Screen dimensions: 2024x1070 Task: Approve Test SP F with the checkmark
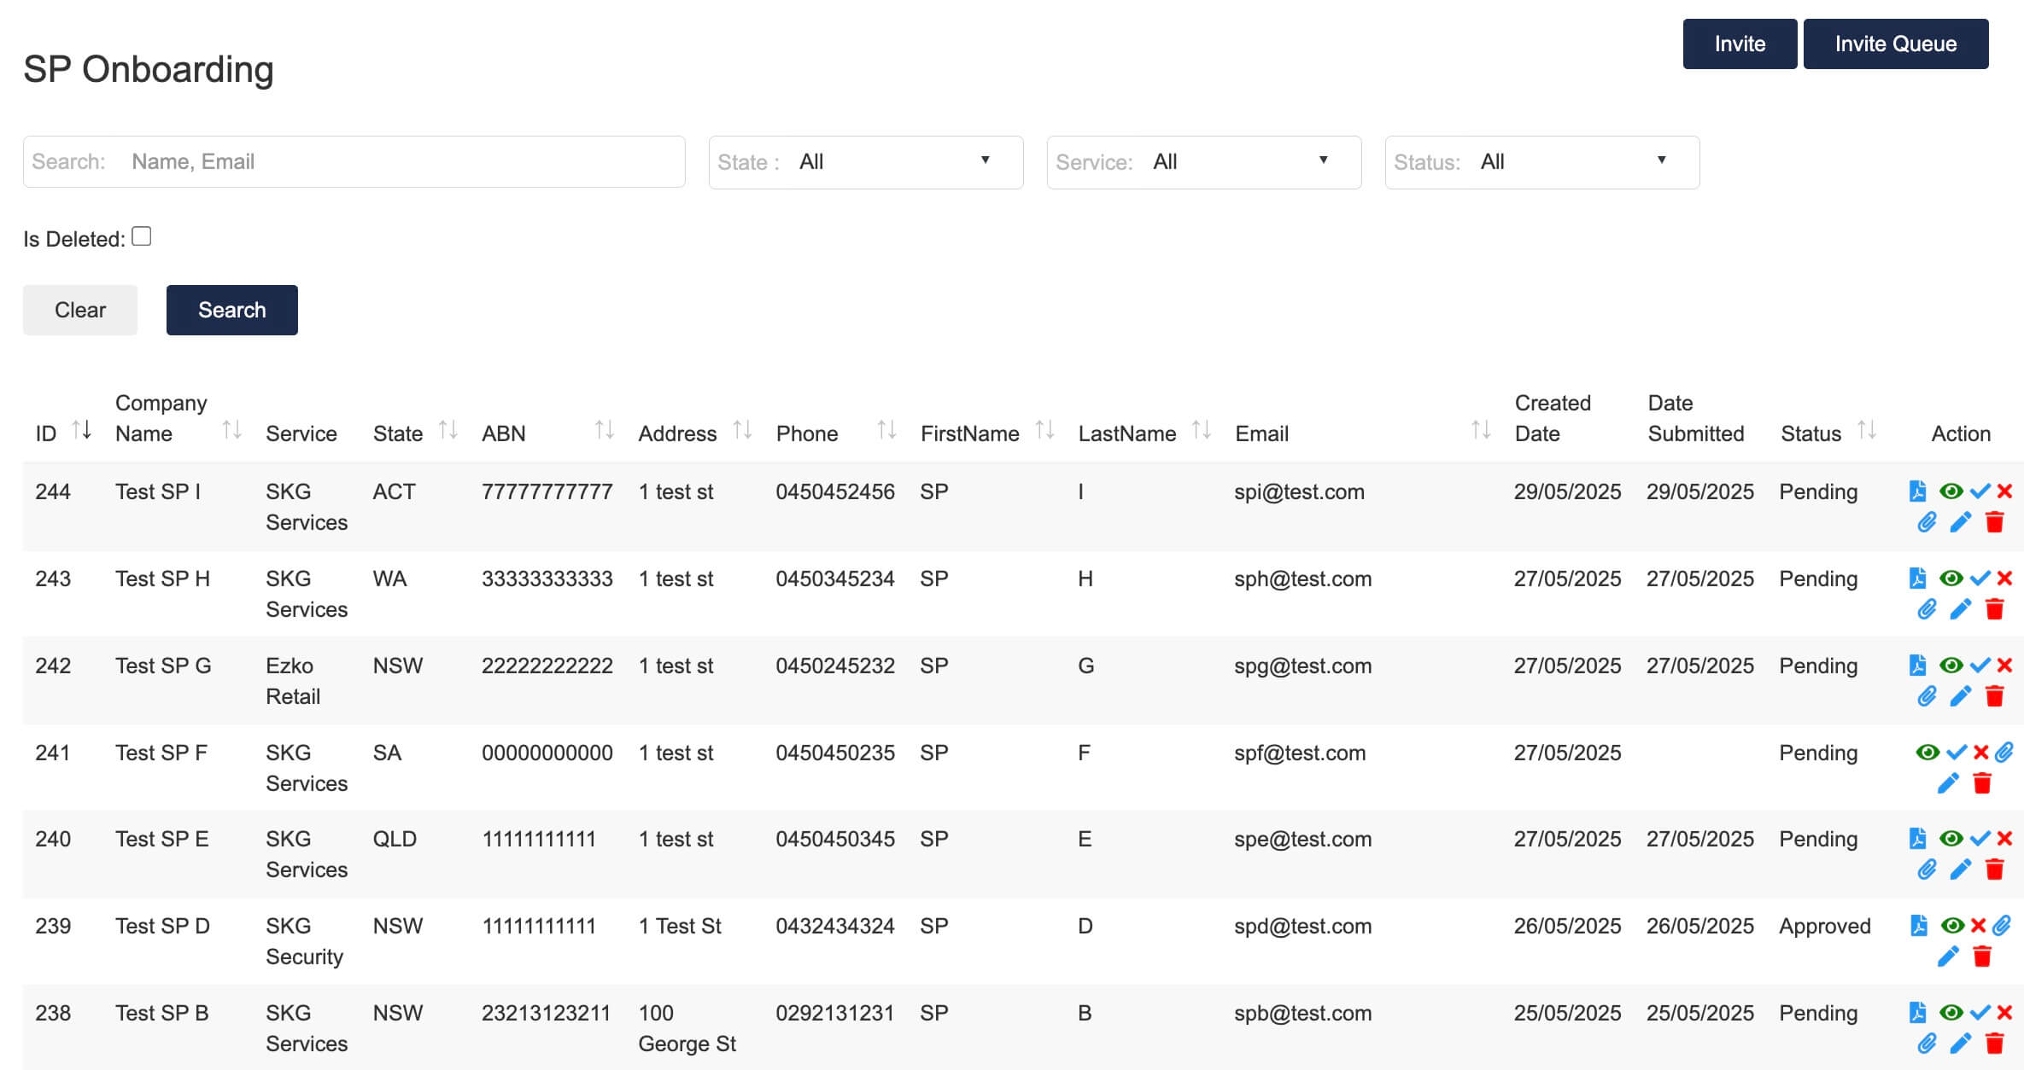click(1957, 753)
